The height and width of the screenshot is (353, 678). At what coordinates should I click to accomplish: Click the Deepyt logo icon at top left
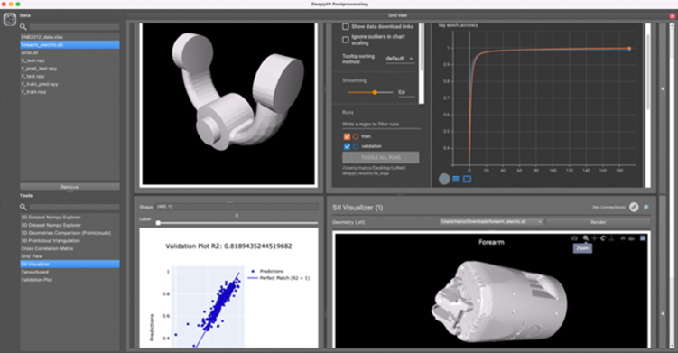click(10, 20)
